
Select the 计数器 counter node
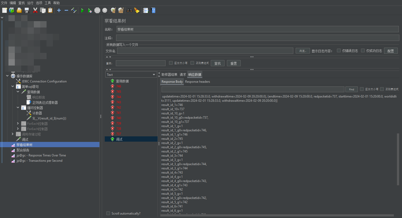pyautogui.click(x=37, y=113)
